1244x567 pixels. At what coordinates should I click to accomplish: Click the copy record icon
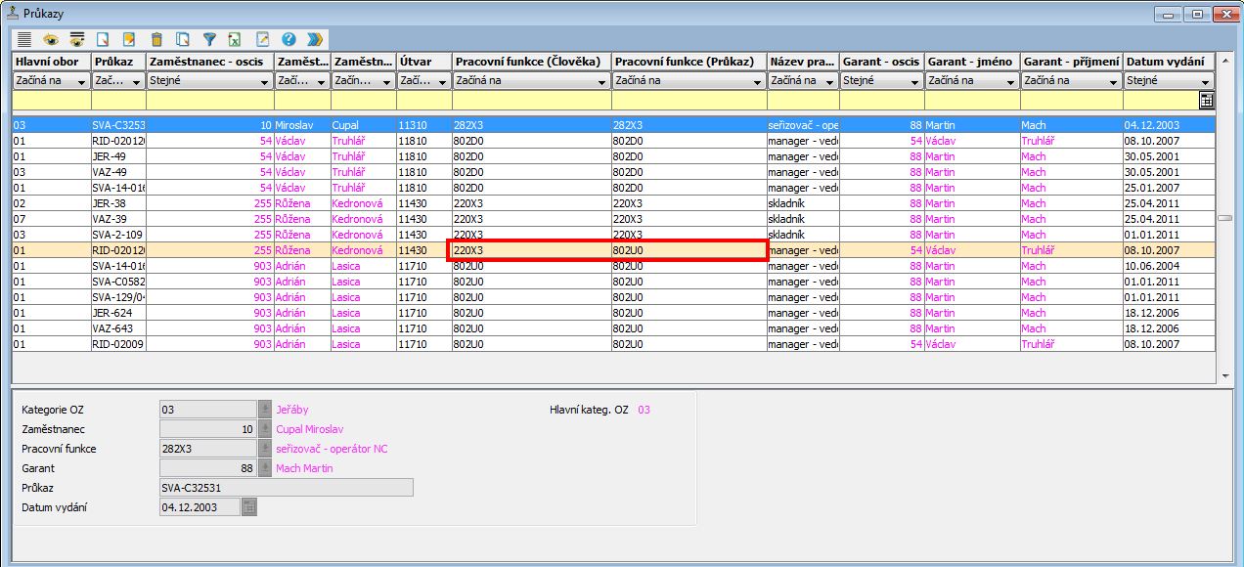183,39
